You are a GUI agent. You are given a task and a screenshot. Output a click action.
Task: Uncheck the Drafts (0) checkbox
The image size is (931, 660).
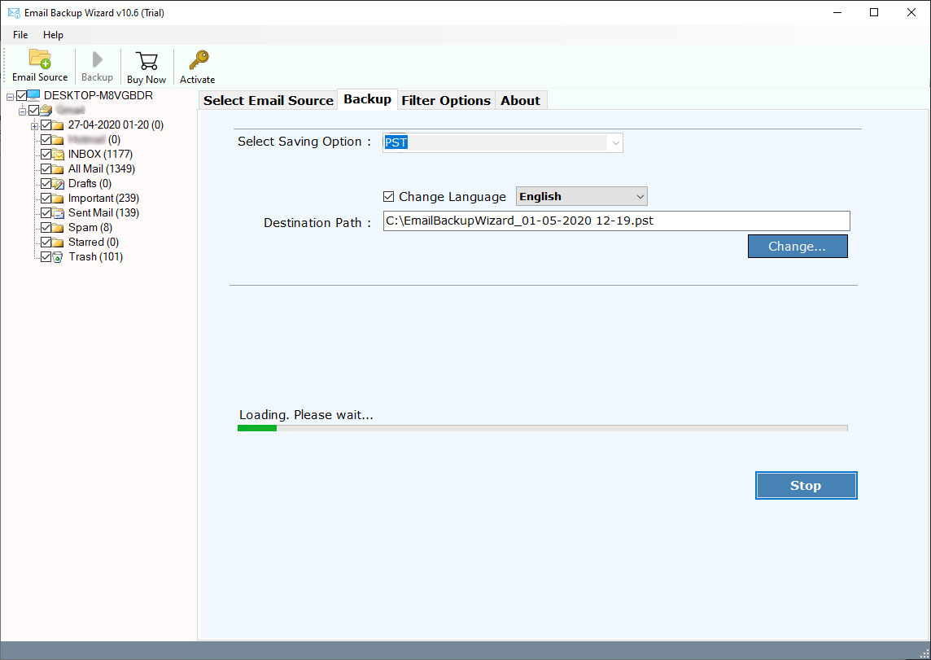(46, 183)
